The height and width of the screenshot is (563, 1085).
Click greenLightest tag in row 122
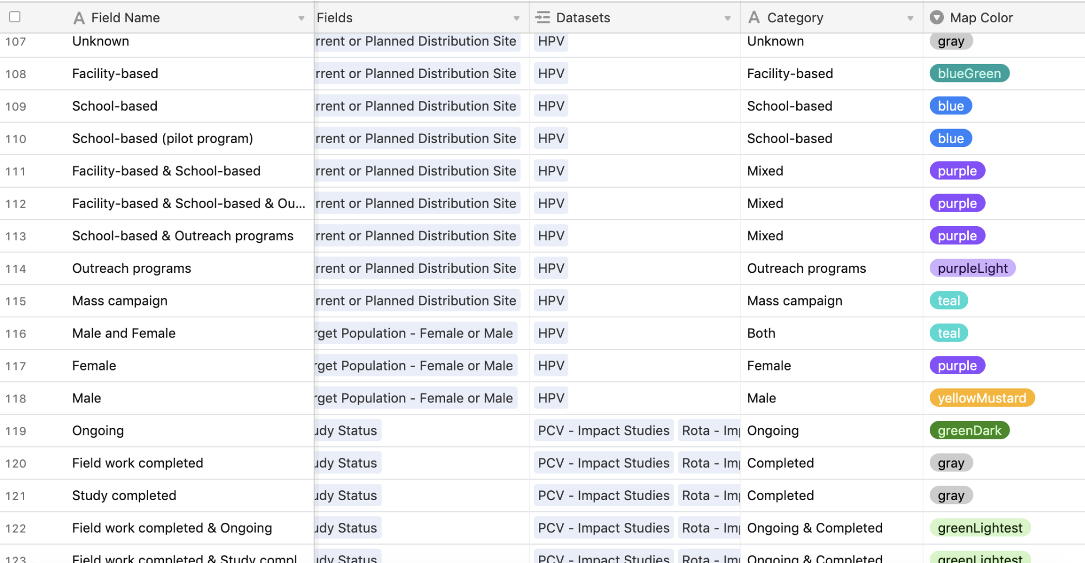(980, 528)
